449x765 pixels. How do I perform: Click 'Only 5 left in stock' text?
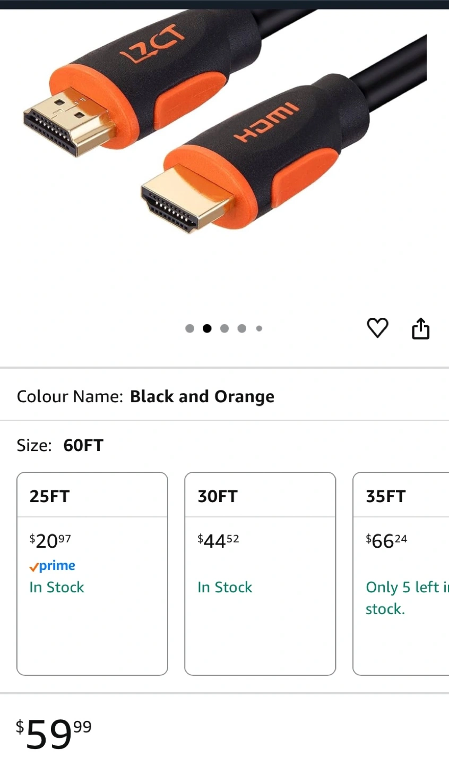(405, 598)
